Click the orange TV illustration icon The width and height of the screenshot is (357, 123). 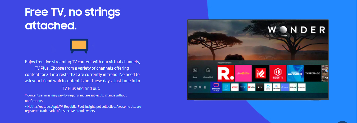tap(79, 45)
